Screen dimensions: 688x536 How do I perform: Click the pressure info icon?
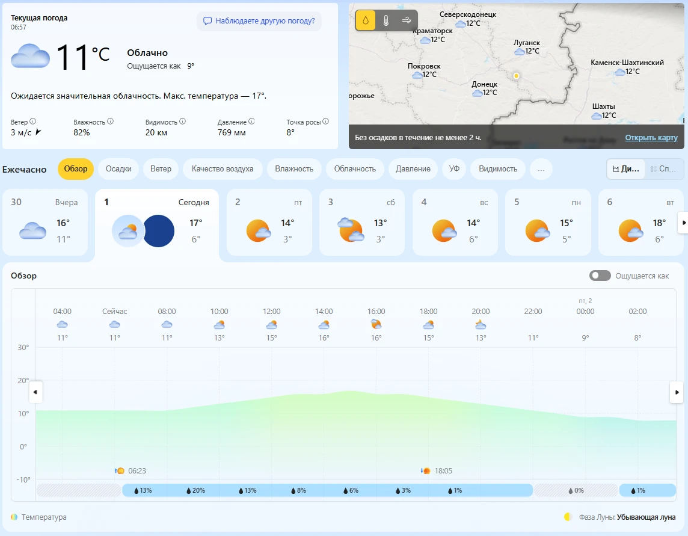[x=251, y=122]
